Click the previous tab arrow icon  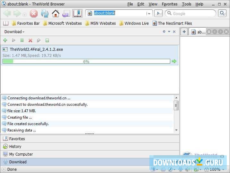click(215, 32)
